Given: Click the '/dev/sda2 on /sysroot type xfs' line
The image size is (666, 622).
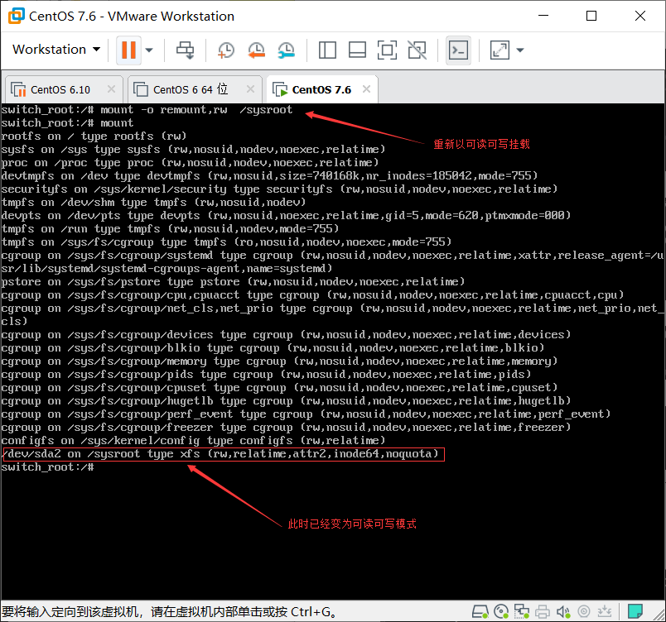Looking at the screenshot, I should (220, 454).
